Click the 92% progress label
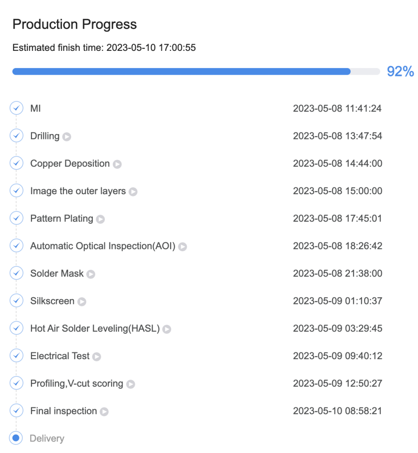This screenshot has height=453, width=418. 400,71
